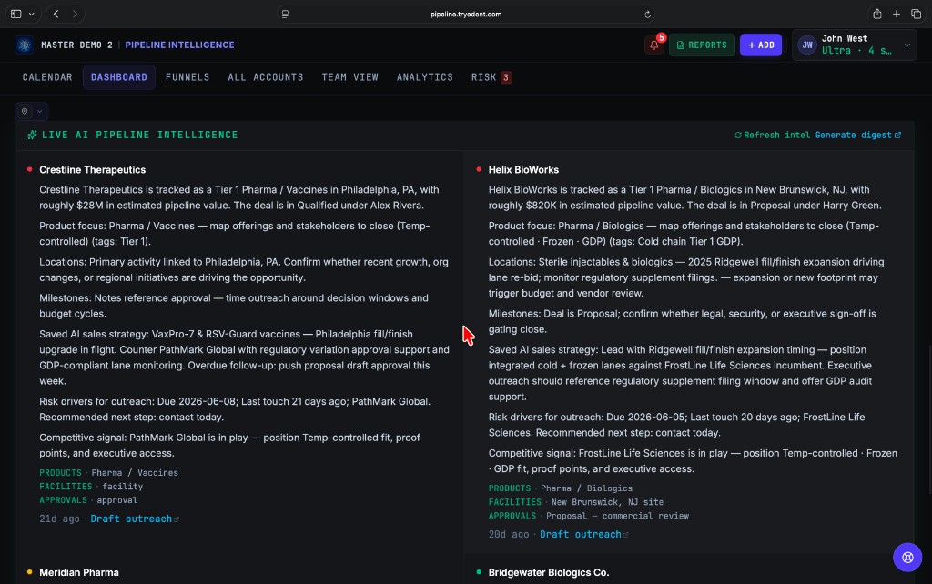Go back in browser history
Screen dimensions: 932x584
coord(56,14)
